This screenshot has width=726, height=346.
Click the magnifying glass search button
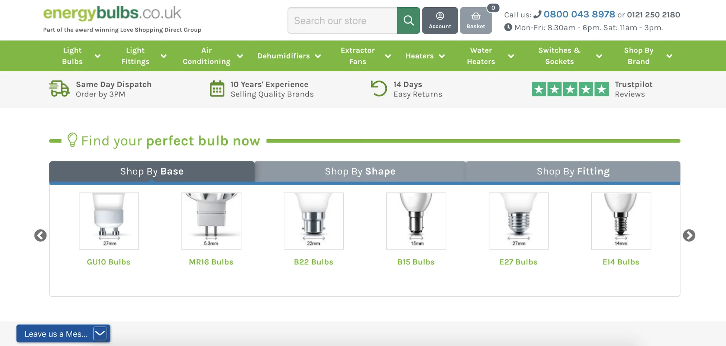tap(408, 21)
